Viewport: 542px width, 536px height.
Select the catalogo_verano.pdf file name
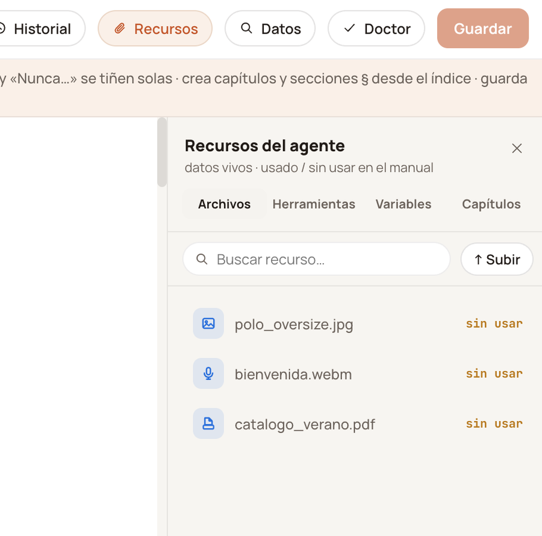[x=305, y=425]
